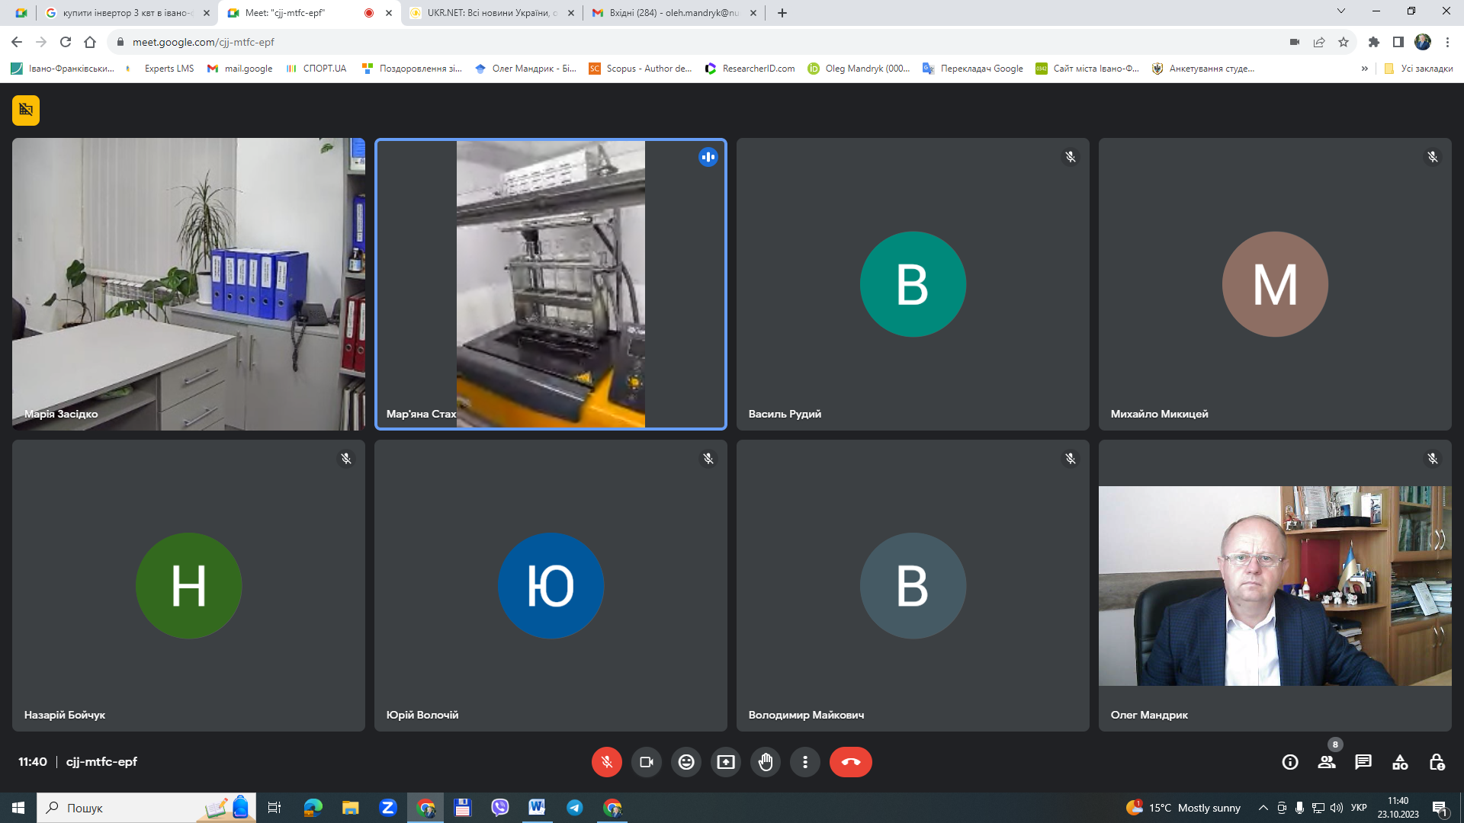Toggle the camera on or off

(x=647, y=762)
